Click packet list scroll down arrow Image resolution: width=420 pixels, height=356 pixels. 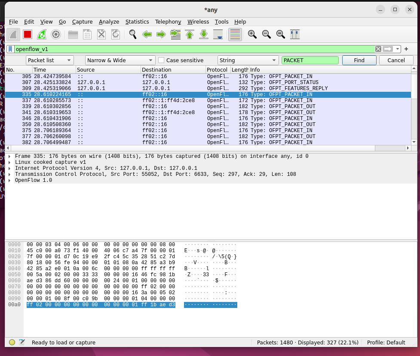coord(414,142)
